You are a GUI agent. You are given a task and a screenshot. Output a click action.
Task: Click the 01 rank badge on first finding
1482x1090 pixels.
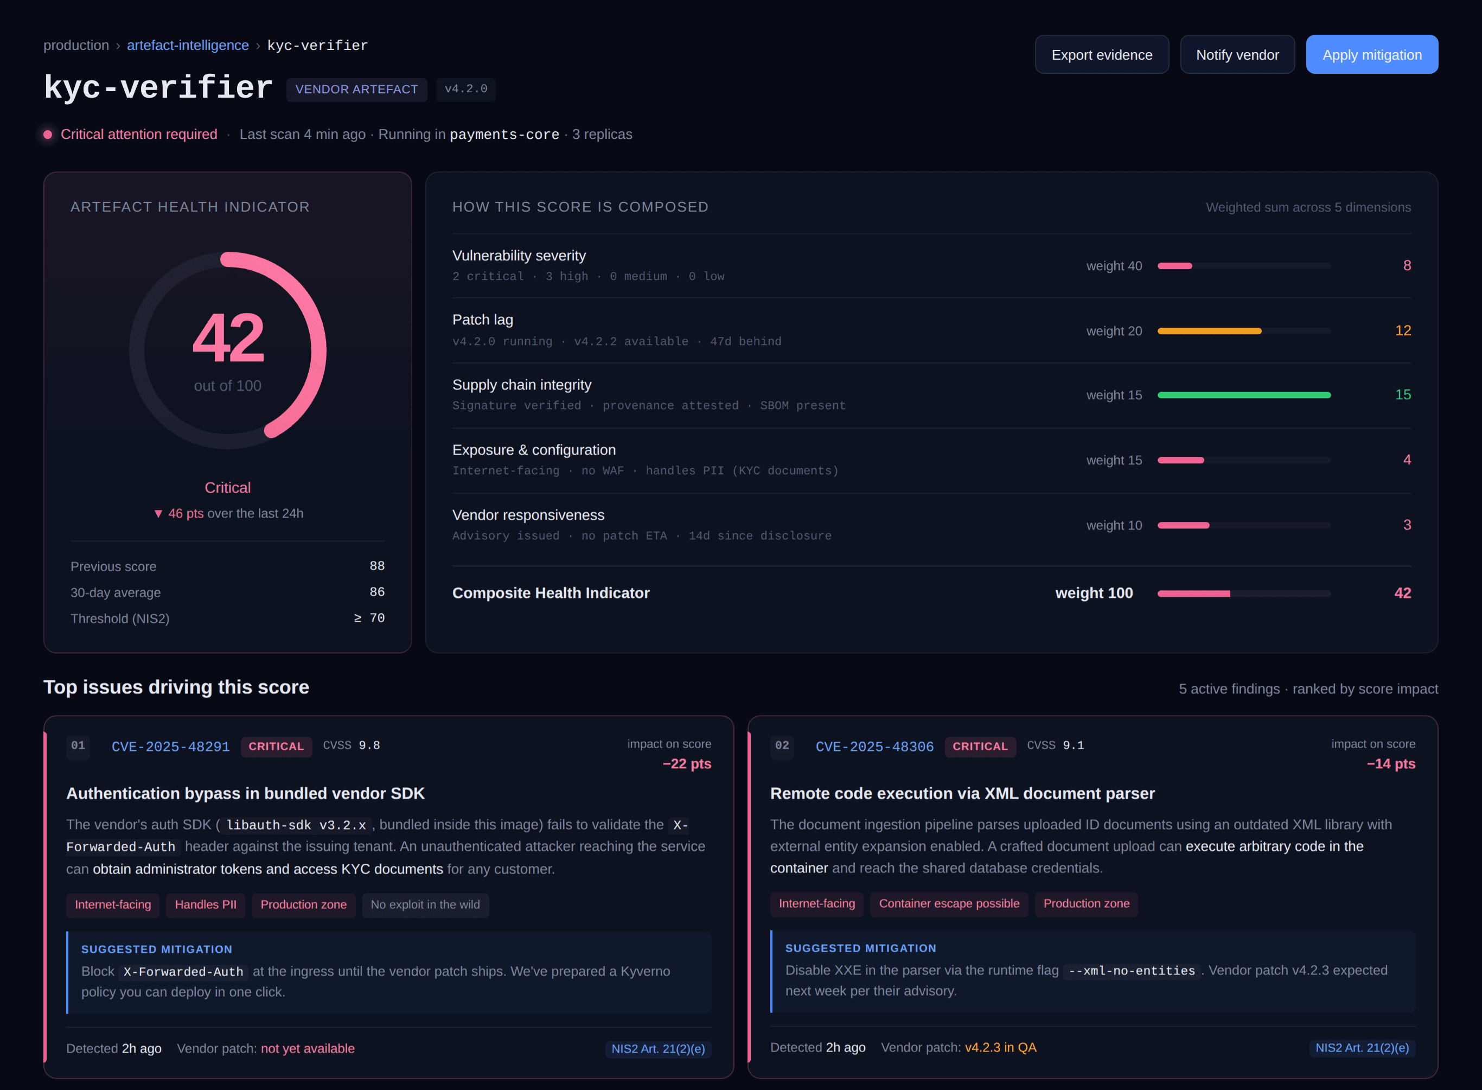(x=78, y=746)
